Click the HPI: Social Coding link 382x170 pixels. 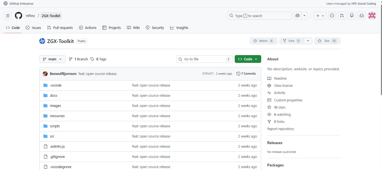[x=364, y=4]
